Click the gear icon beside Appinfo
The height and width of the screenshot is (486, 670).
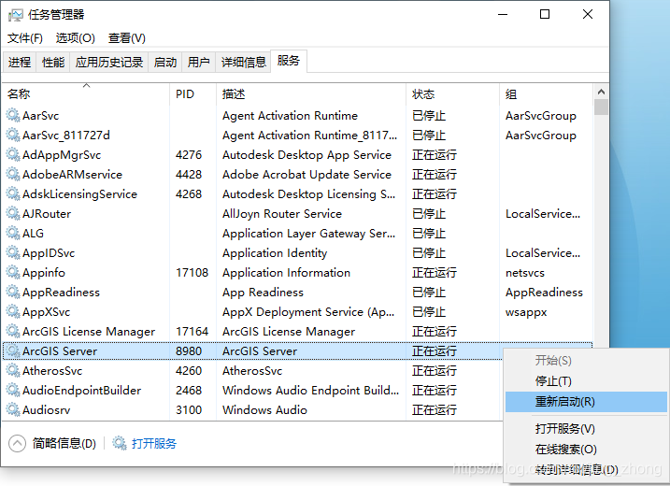coord(13,272)
